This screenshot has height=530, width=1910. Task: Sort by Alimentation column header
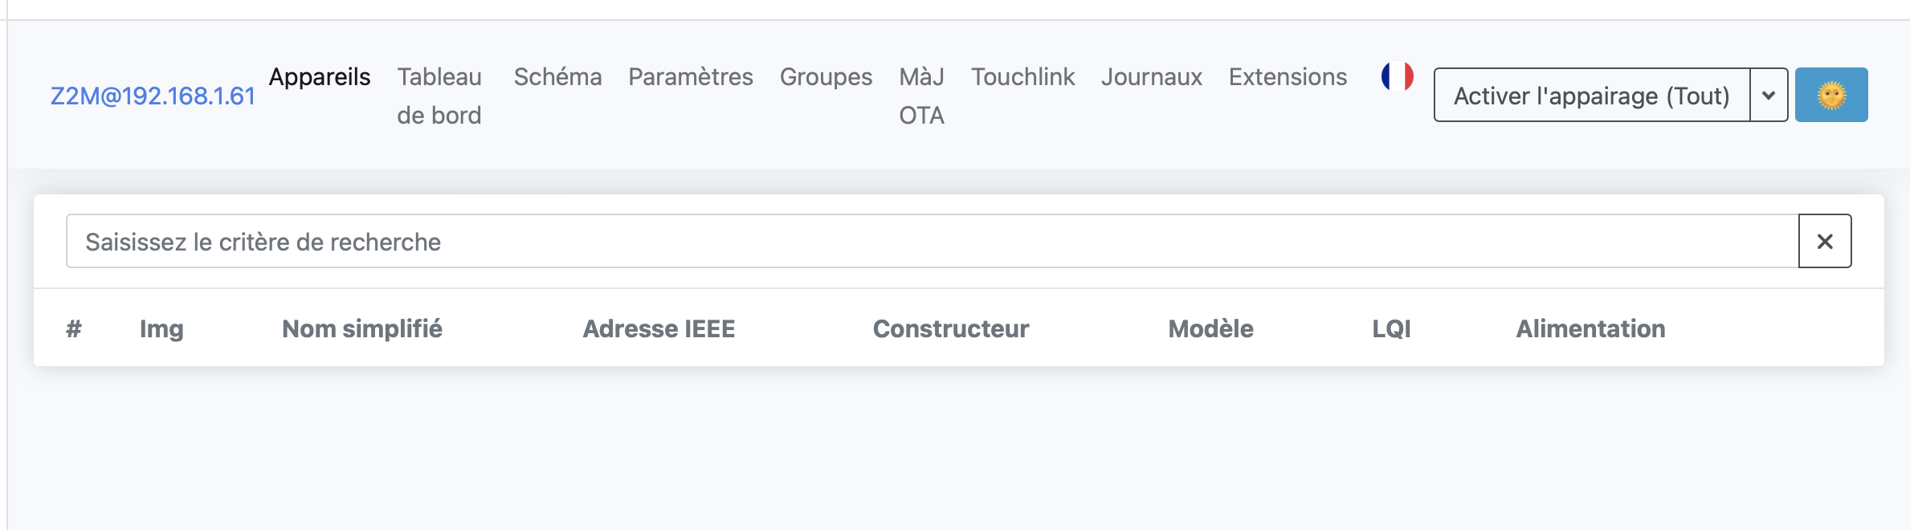click(x=1590, y=328)
